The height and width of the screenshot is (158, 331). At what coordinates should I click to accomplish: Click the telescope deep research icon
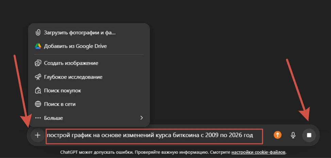(x=38, y=77)
